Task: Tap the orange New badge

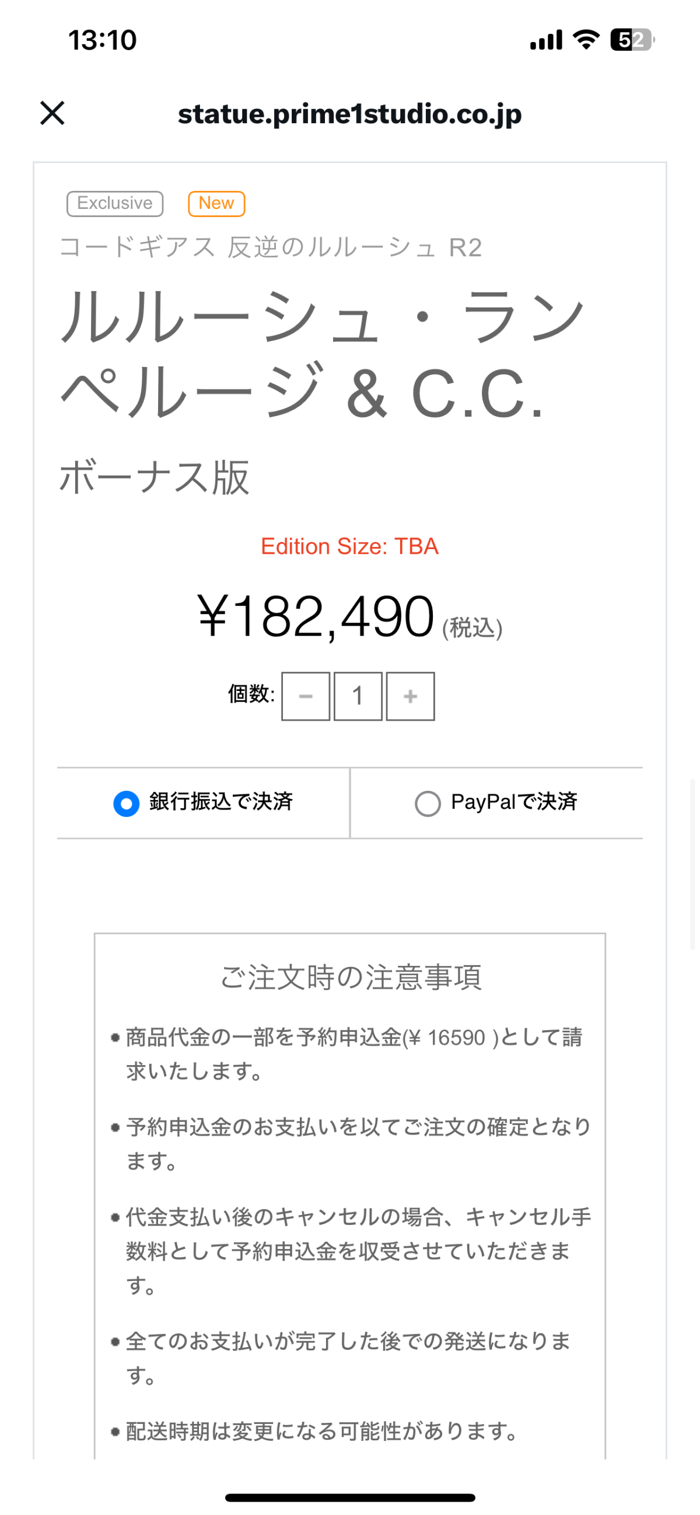Action: pyautogui.click(x=216, y=204)
